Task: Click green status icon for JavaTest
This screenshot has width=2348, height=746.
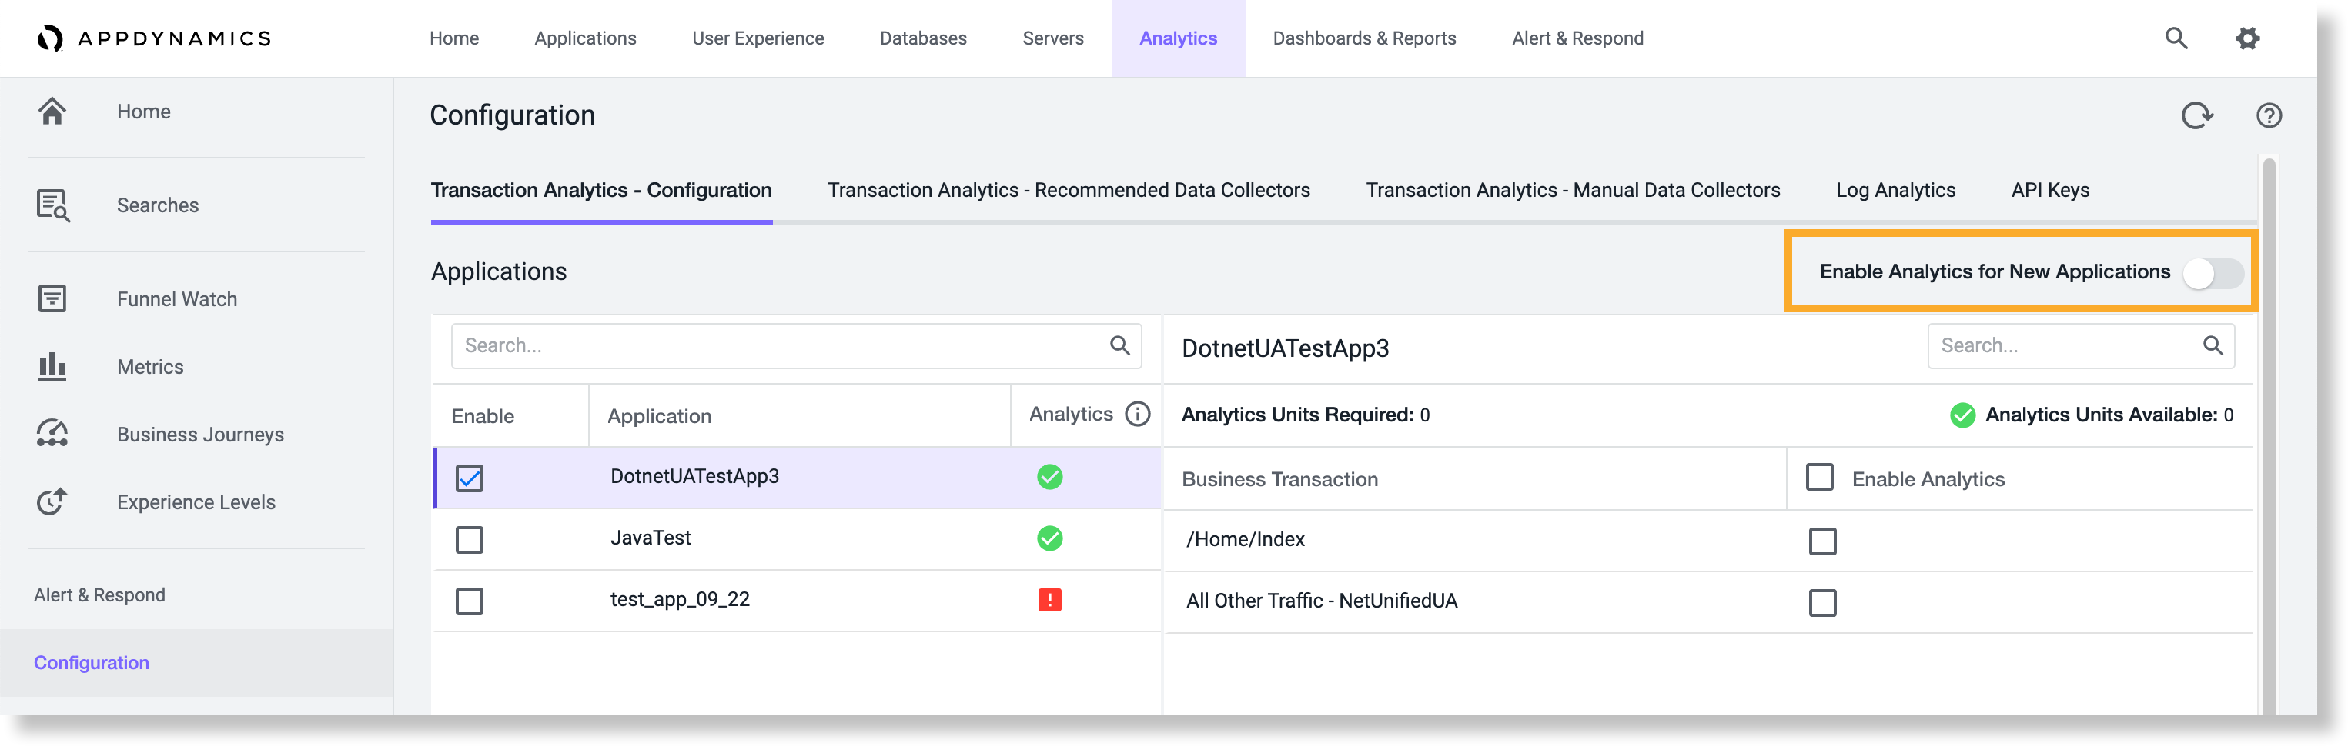Action: pos(1050,538)
